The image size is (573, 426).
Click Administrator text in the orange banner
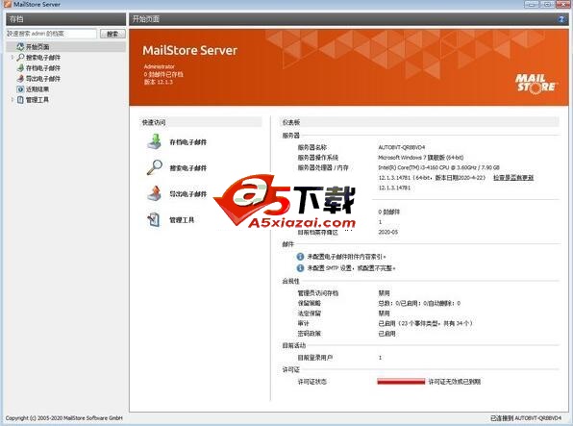[159, 66]
